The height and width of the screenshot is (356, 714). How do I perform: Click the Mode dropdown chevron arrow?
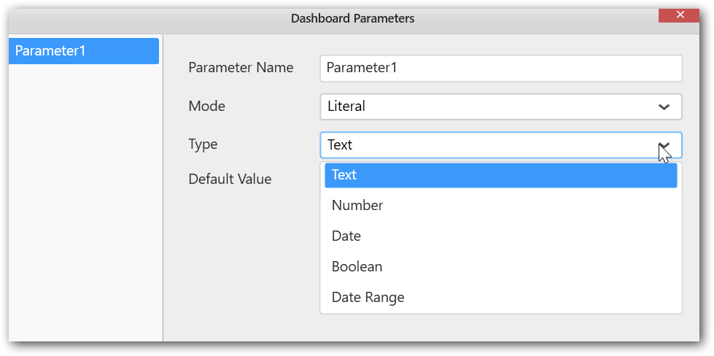[x=664, y=107]
